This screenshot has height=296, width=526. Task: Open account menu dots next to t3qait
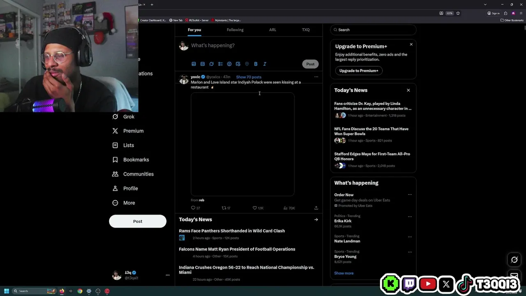tap(168, 275)
